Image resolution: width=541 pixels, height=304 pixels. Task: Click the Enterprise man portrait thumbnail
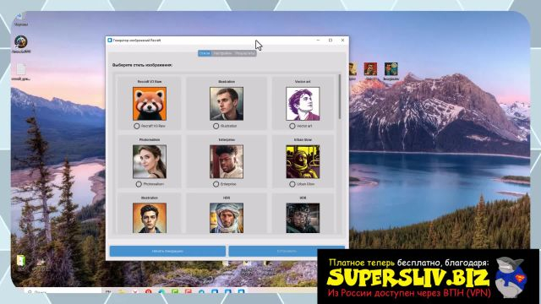click(227, 161)
